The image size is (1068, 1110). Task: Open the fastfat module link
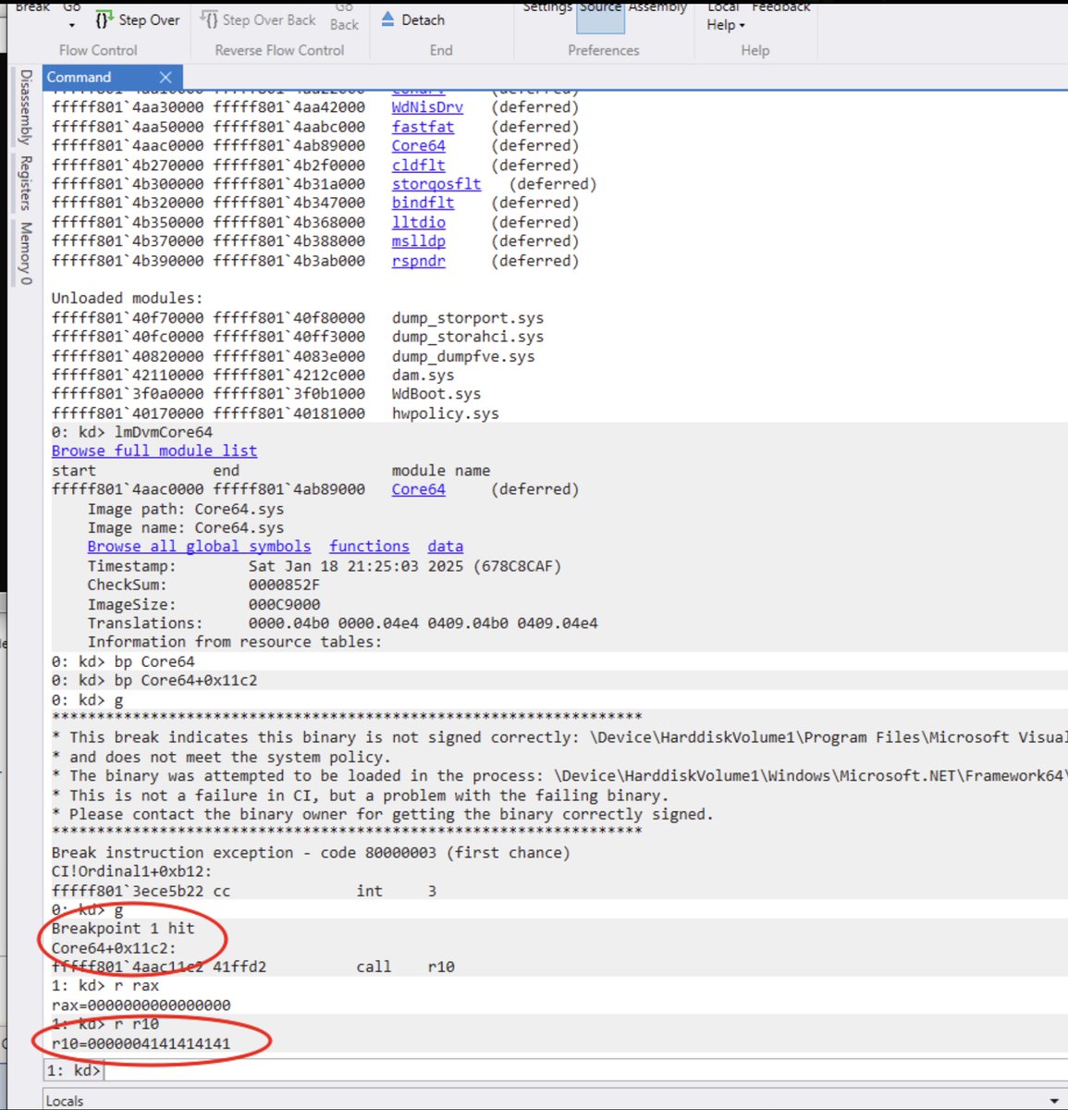tap(423, 127)
